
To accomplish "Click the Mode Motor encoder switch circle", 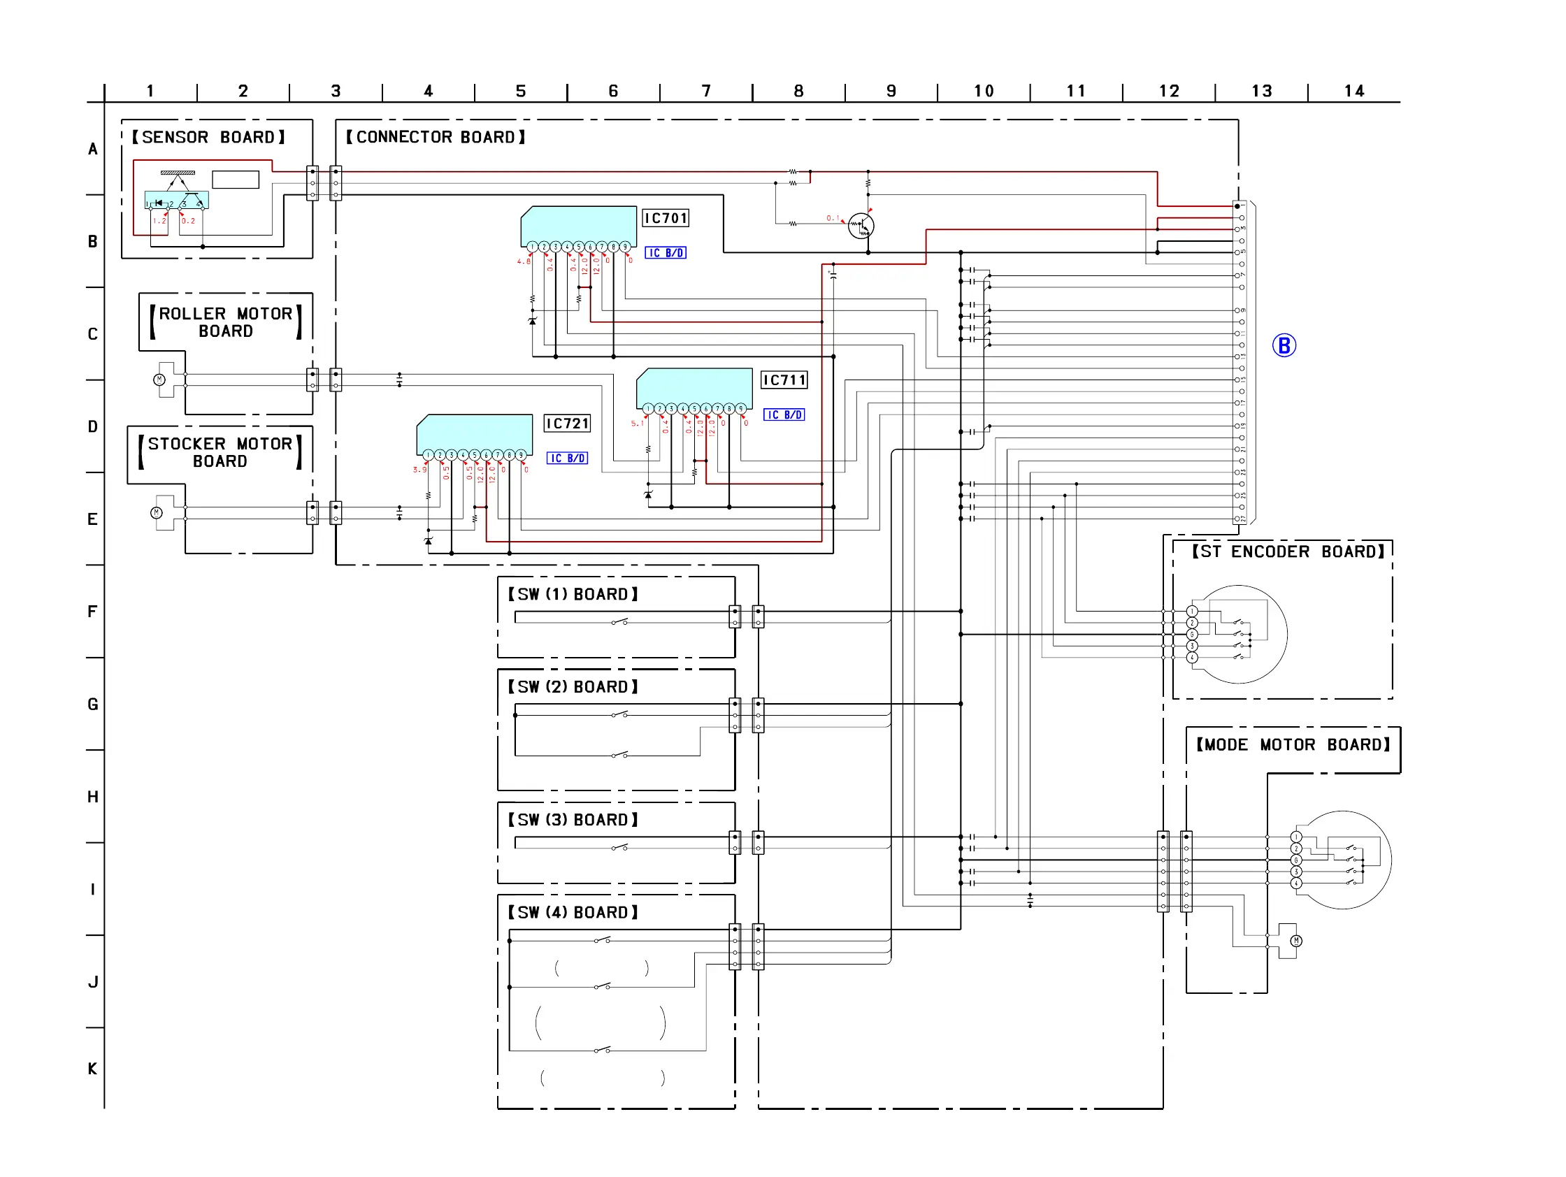I will [x=1342, y=860].
